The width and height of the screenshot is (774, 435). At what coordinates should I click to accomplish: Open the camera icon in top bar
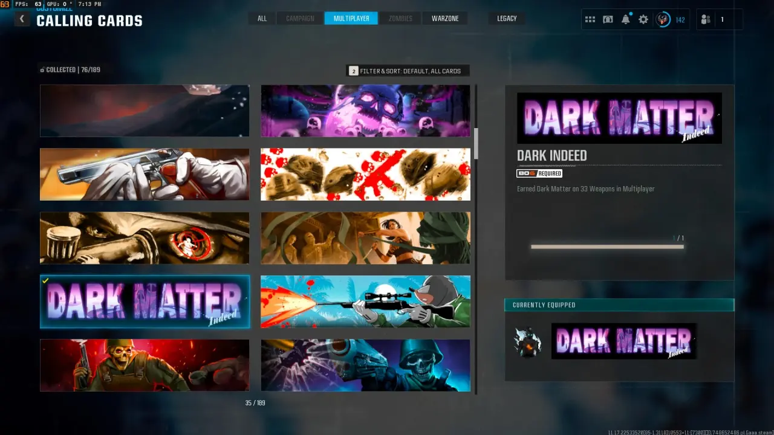point(608,19)
